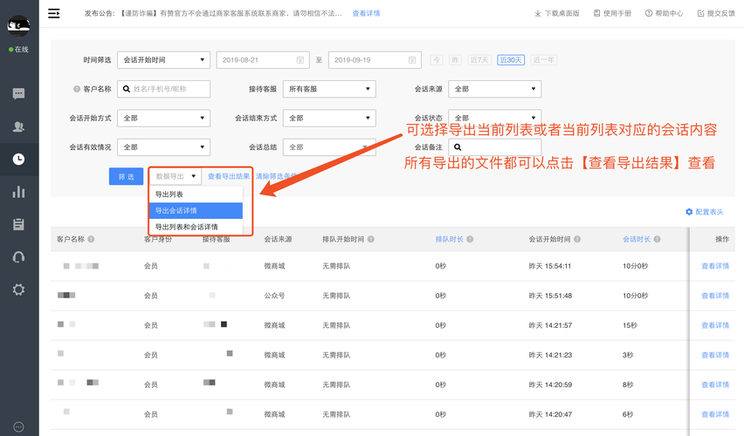Open the clipboard notes sidebar icon
744x436 pixels.
point(18,224)
